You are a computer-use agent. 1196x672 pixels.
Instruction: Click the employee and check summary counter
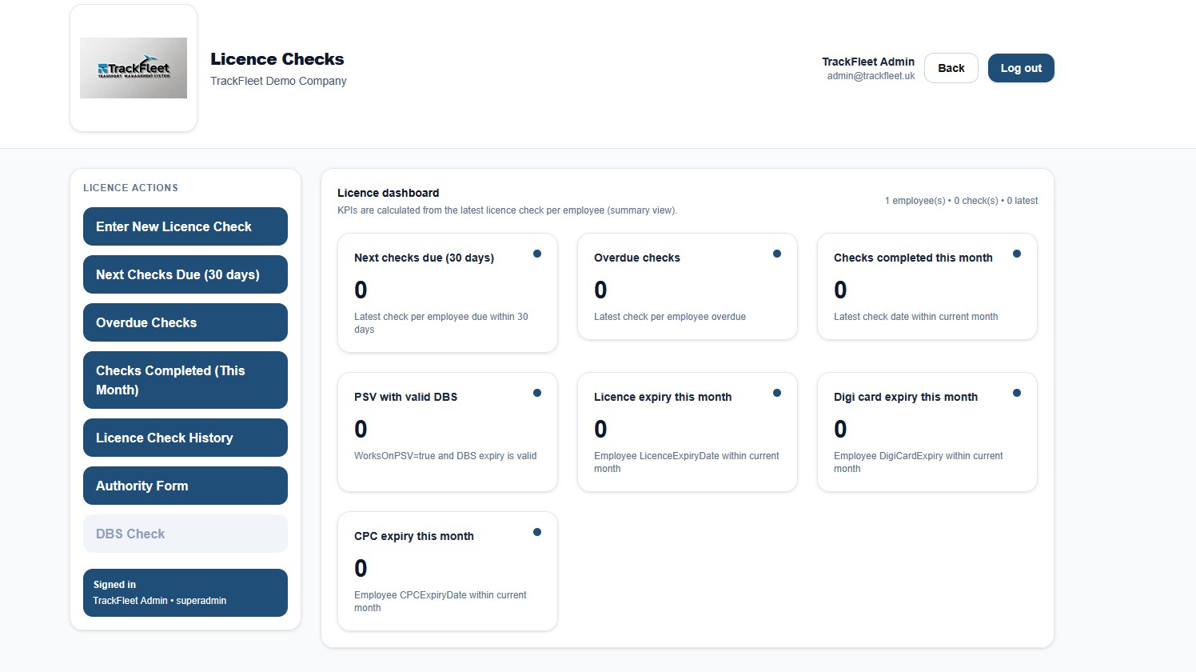coord(961,201)
